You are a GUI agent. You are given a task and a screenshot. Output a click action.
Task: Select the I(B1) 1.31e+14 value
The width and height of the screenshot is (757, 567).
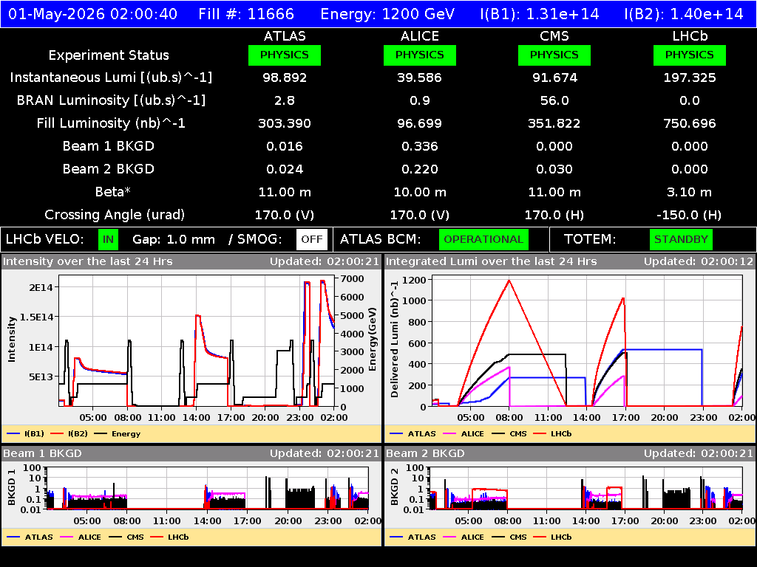tap(539, 14)
